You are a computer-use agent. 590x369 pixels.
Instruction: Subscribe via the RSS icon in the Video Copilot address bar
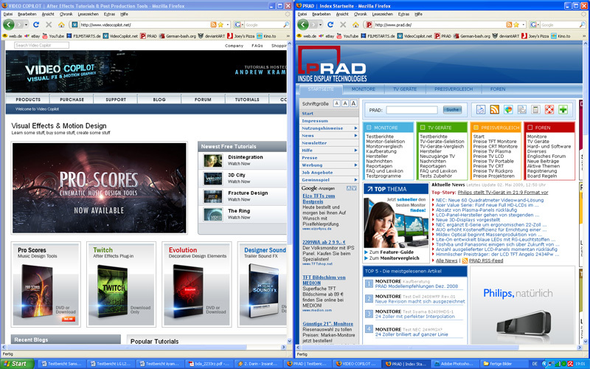click(x=213, y=25)
